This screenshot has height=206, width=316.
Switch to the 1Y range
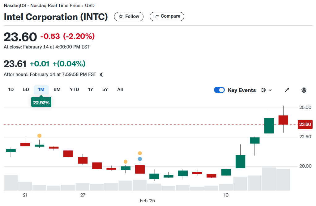click(91, 90)
